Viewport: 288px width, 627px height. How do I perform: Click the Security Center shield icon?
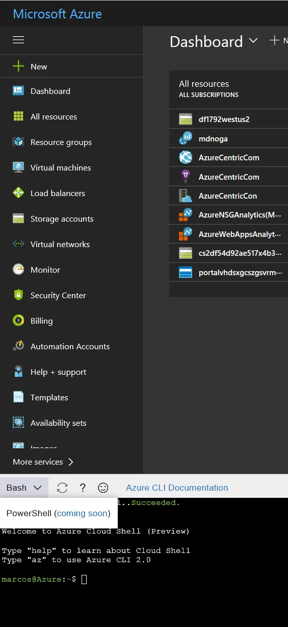click(x=18, y=295)
